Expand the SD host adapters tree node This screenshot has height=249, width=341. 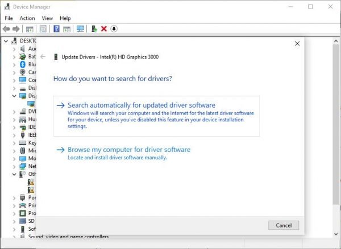pos(14,221)
